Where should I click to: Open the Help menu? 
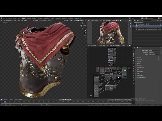[19, 18]
